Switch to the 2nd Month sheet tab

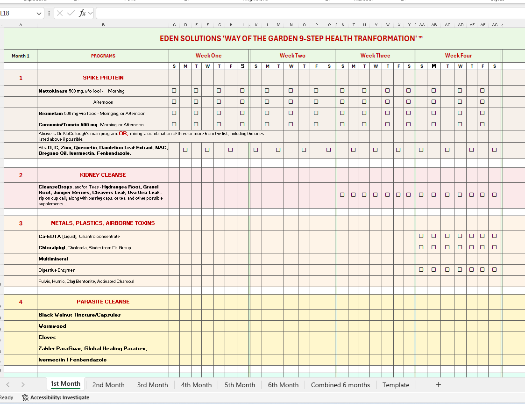[108, 385]
